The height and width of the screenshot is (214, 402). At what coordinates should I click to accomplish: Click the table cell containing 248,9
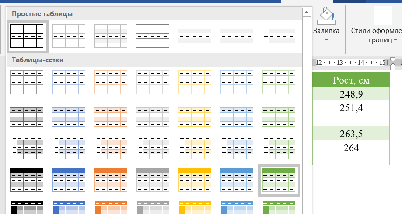351,94
